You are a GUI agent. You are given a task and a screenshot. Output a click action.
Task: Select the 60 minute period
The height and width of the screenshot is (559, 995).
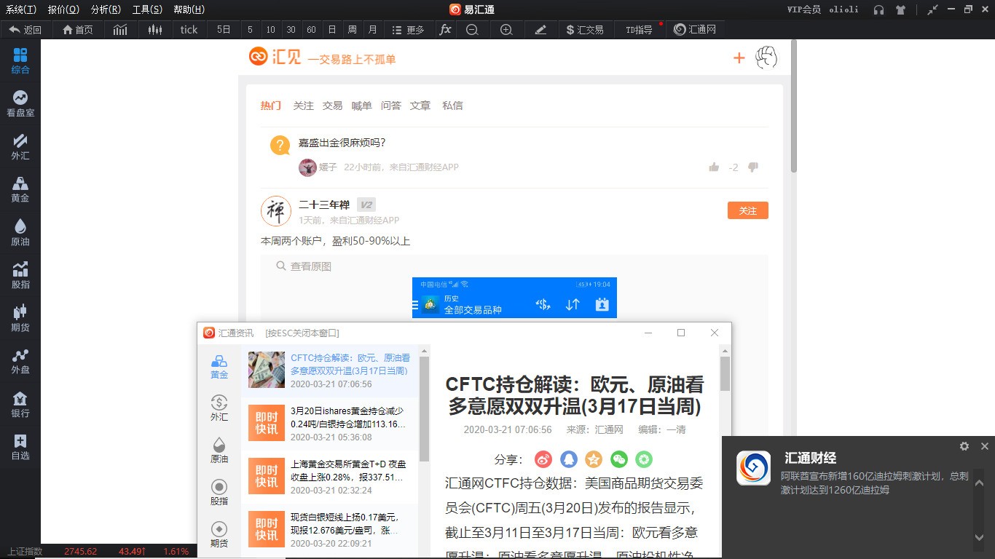coord(311,30)
